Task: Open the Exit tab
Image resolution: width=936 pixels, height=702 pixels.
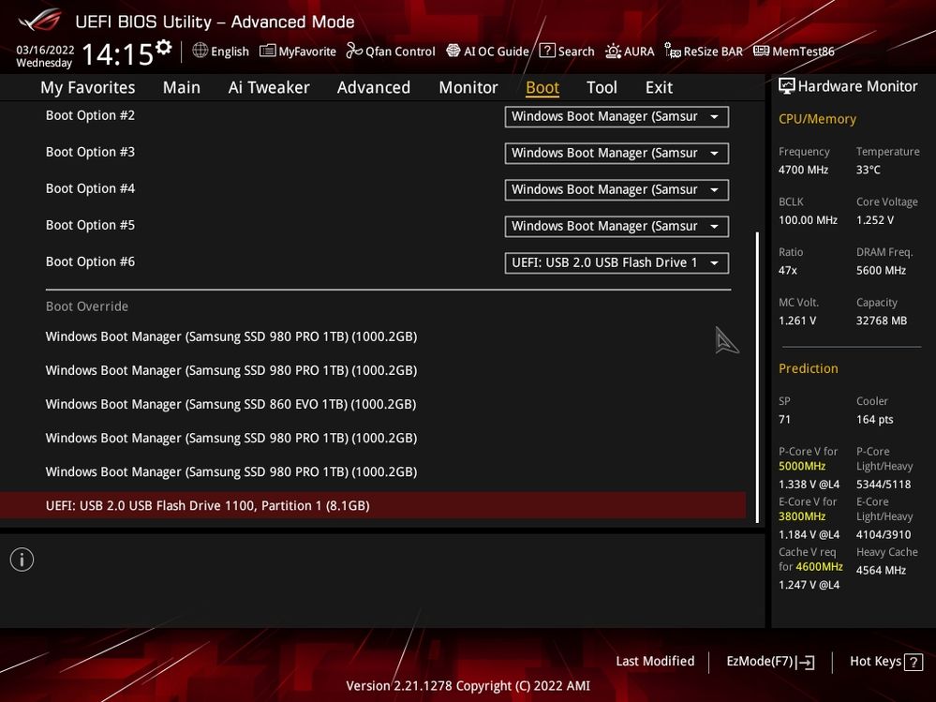Action: pos(659,88)
